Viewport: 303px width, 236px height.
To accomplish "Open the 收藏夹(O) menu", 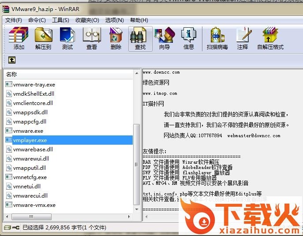I will click(86, 20).
